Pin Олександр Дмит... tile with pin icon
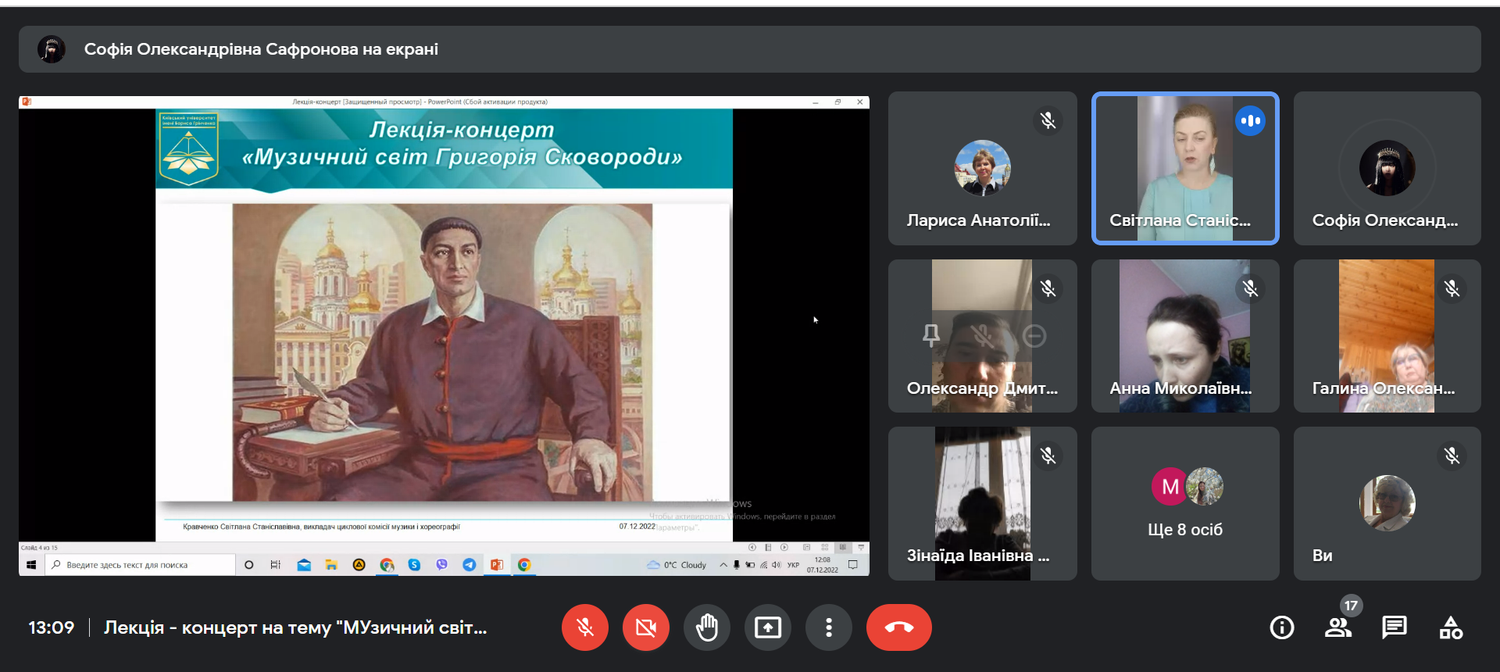This screenshot has width=1500, height=672. pyautogui.click(x=930, y=336)
